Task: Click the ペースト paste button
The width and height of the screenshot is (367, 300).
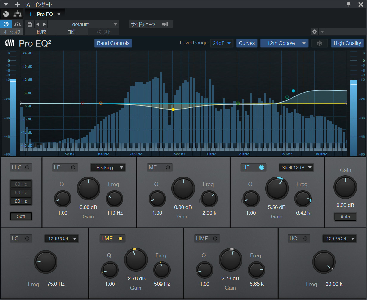Action: pos(104,32)
